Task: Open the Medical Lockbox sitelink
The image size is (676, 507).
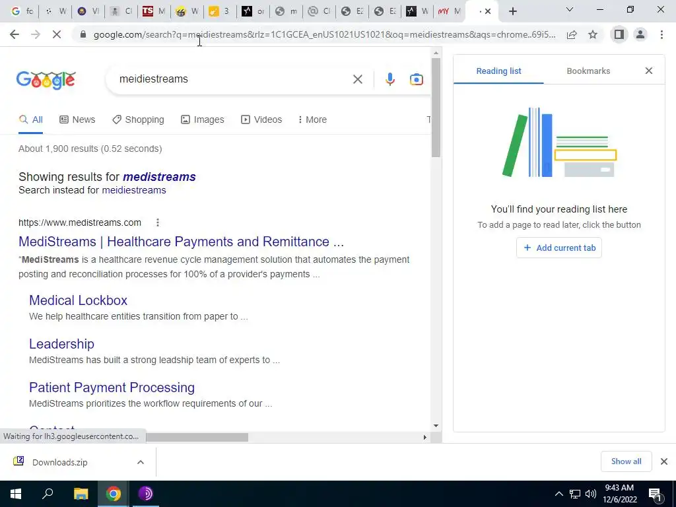Action: coord(78,300)
